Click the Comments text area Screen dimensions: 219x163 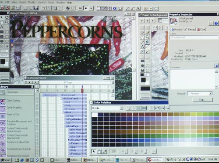point(192,79)
